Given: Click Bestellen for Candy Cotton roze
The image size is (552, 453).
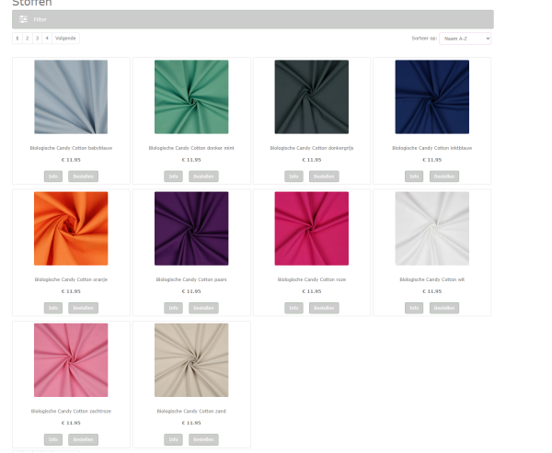Looking at the screenshot, I should click(324, 308).
